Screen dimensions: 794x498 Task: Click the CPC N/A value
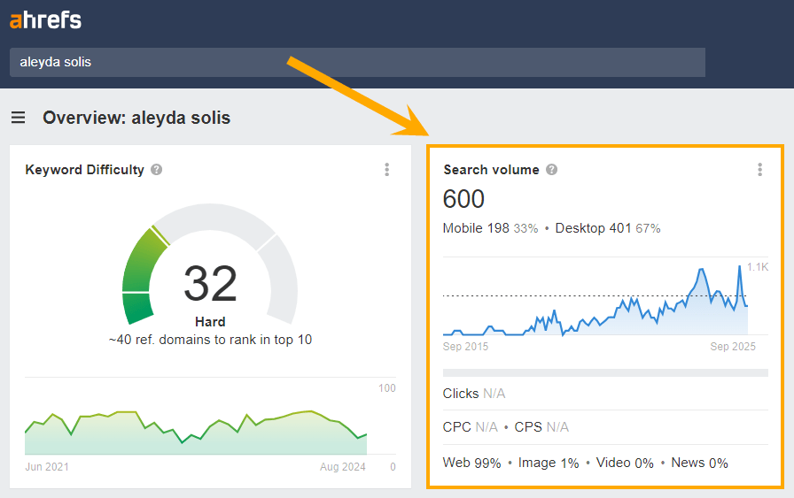tap(470, 427)
